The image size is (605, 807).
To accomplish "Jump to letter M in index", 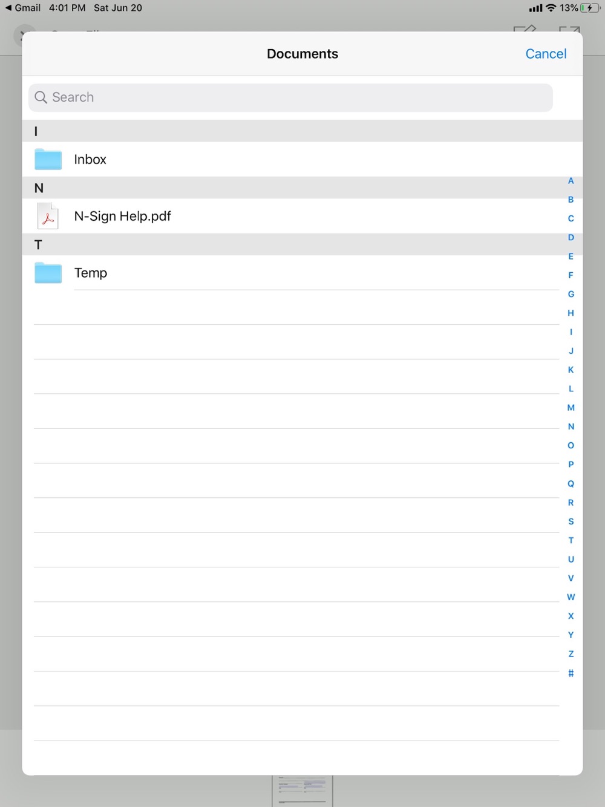I will click(x=571, y=408).
